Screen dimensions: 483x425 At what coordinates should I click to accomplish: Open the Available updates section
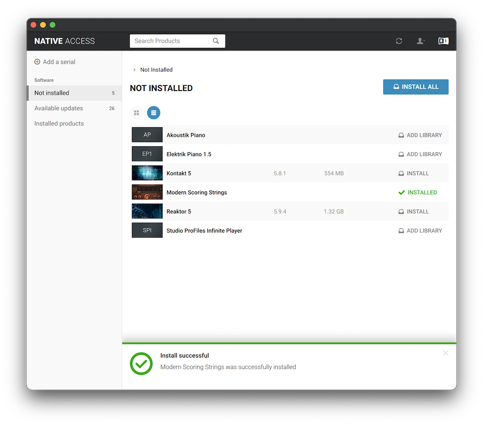[58, 108]
